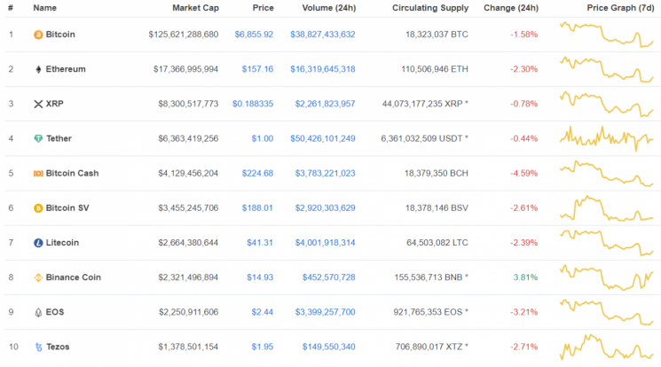The height and width of the screenshot is (367, 661).
Task: Click the Tezos logo icon
Action: point(38,347)
